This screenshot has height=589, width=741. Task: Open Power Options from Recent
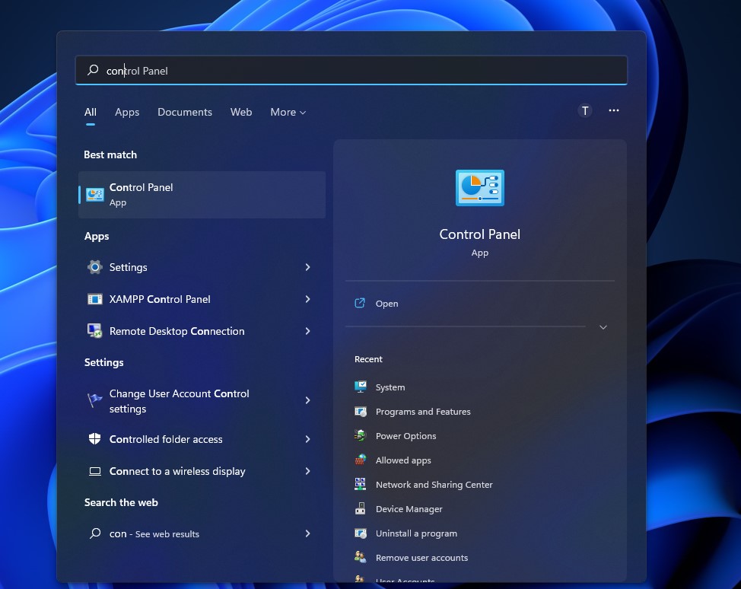(x=405, y=436)
